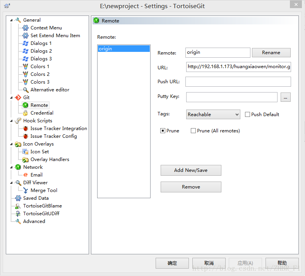Collapse the Git tree node
Image resolution: width=305 pixels, height=276 pixels.
click(11, 98)
